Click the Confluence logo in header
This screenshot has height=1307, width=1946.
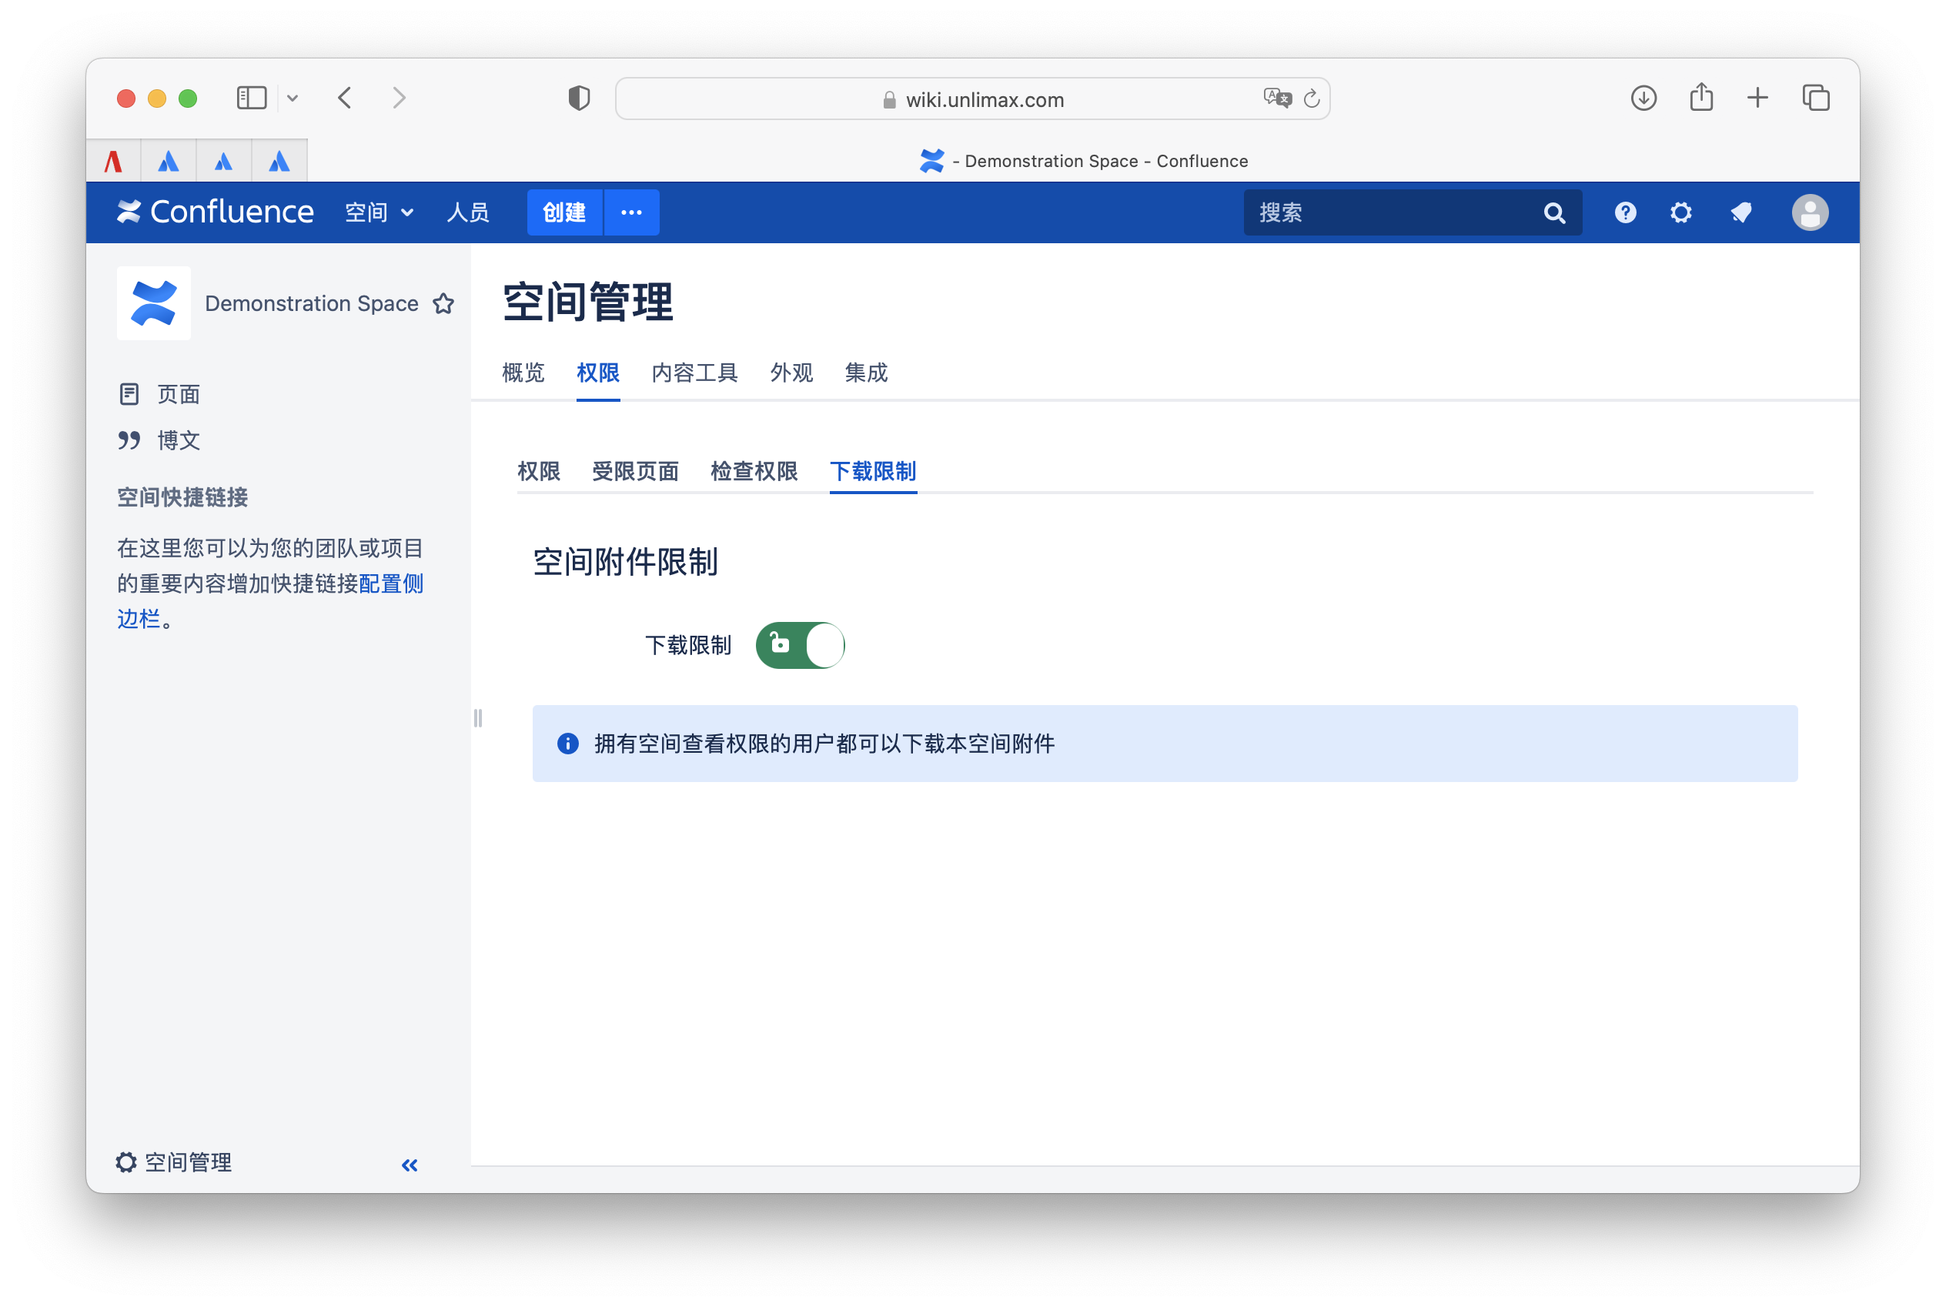[216, 212]
